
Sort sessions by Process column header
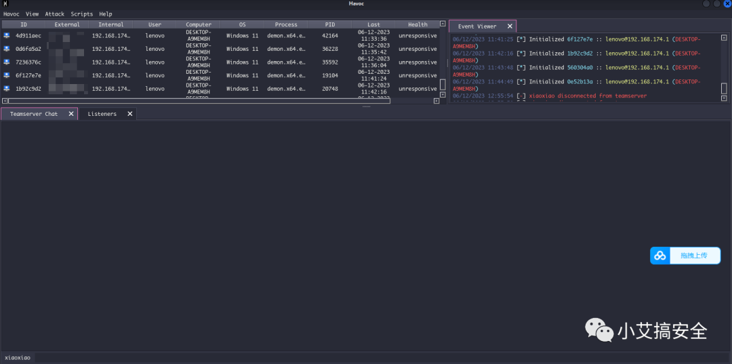pyautogui.click(x=286, y=24)
